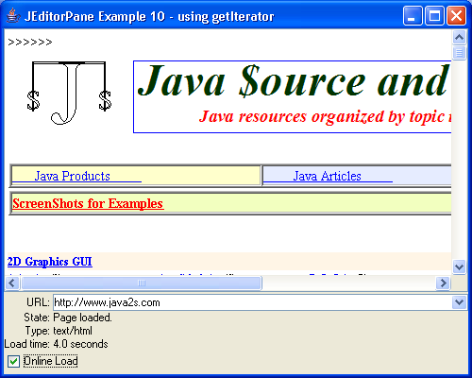Click inside the URL text field
Screen dimensions: 472x378
click(252, 302)
